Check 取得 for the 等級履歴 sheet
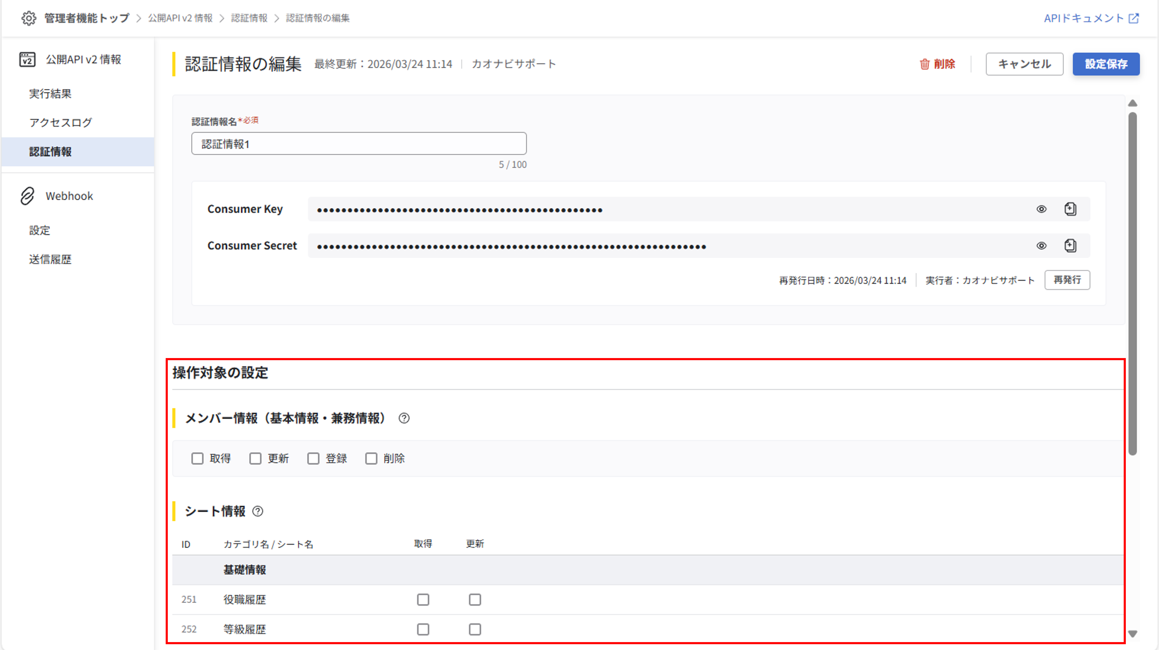The image size is (1159, 650). point(423,629)
